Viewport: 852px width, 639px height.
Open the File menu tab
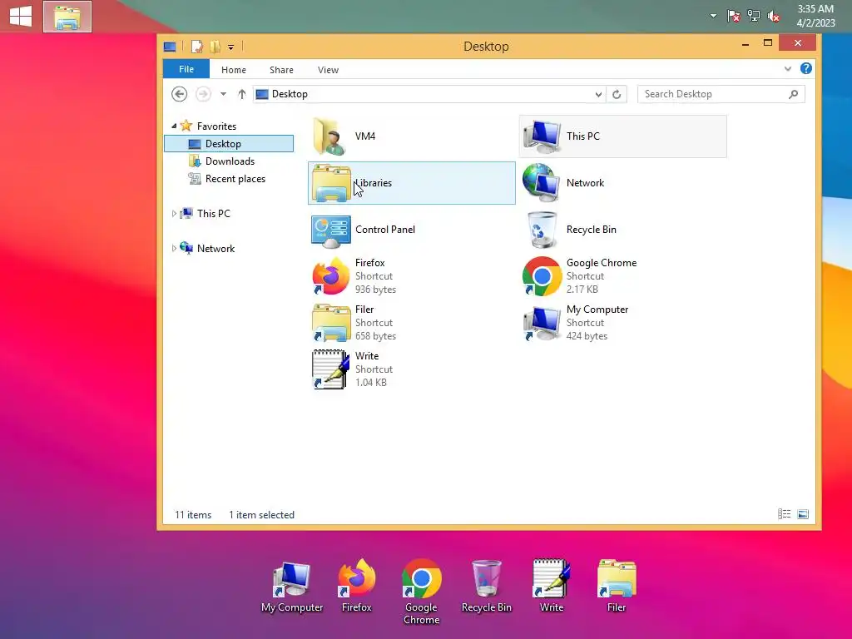(186, 69)
